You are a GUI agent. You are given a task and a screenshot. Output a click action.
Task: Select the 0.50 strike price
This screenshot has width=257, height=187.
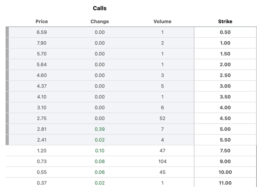[225, 32]
